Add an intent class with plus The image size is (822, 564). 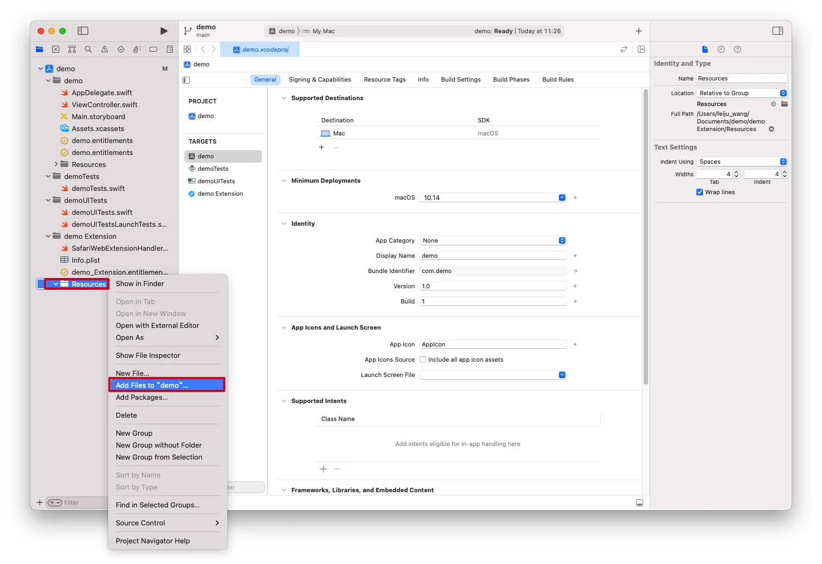pyautogui.click(x=323, y=469)
